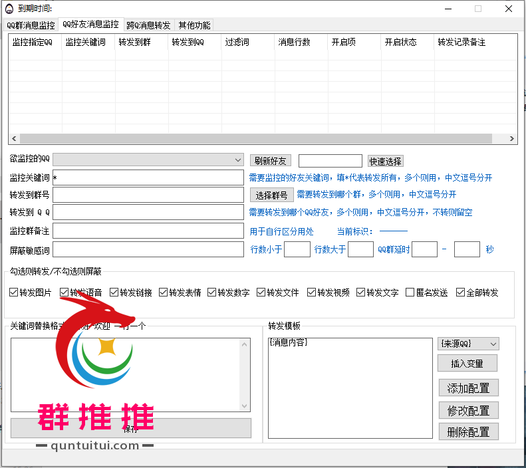Click the QQ penguin icon in title bar

(10, 9)
